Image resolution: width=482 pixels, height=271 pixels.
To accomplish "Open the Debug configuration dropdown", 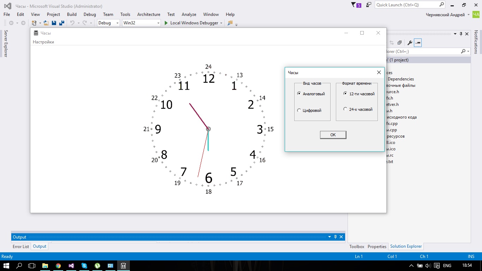I will 109,23.
